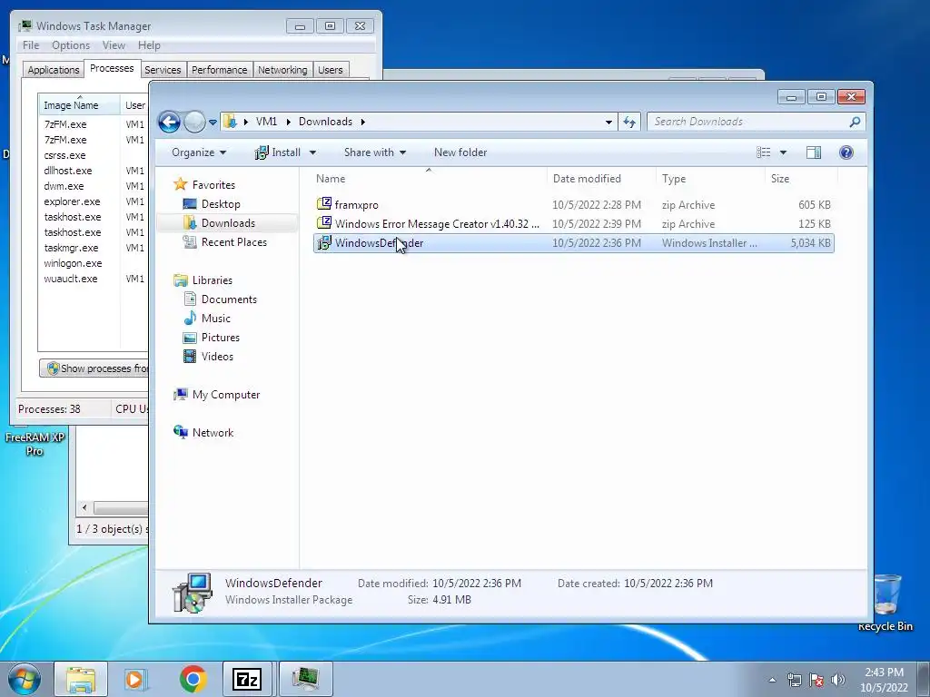This screenshot has width=930, height=697.
Task: Select Libraries in the navigation pane
Action: [212, 280]
